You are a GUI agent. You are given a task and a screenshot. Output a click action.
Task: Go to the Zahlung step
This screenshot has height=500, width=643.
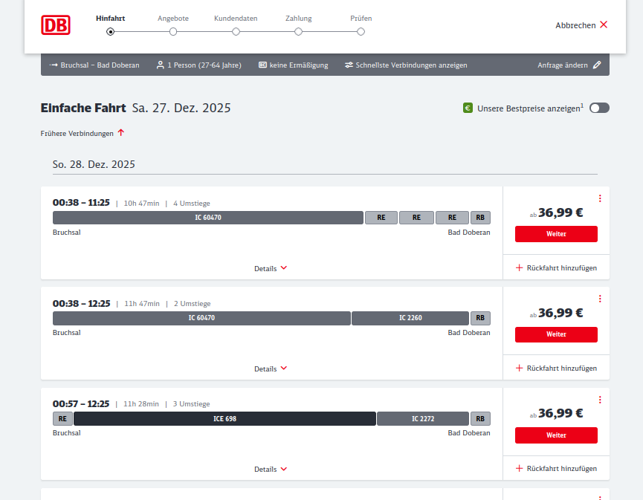pyautogui.click(x=298, y=31)
